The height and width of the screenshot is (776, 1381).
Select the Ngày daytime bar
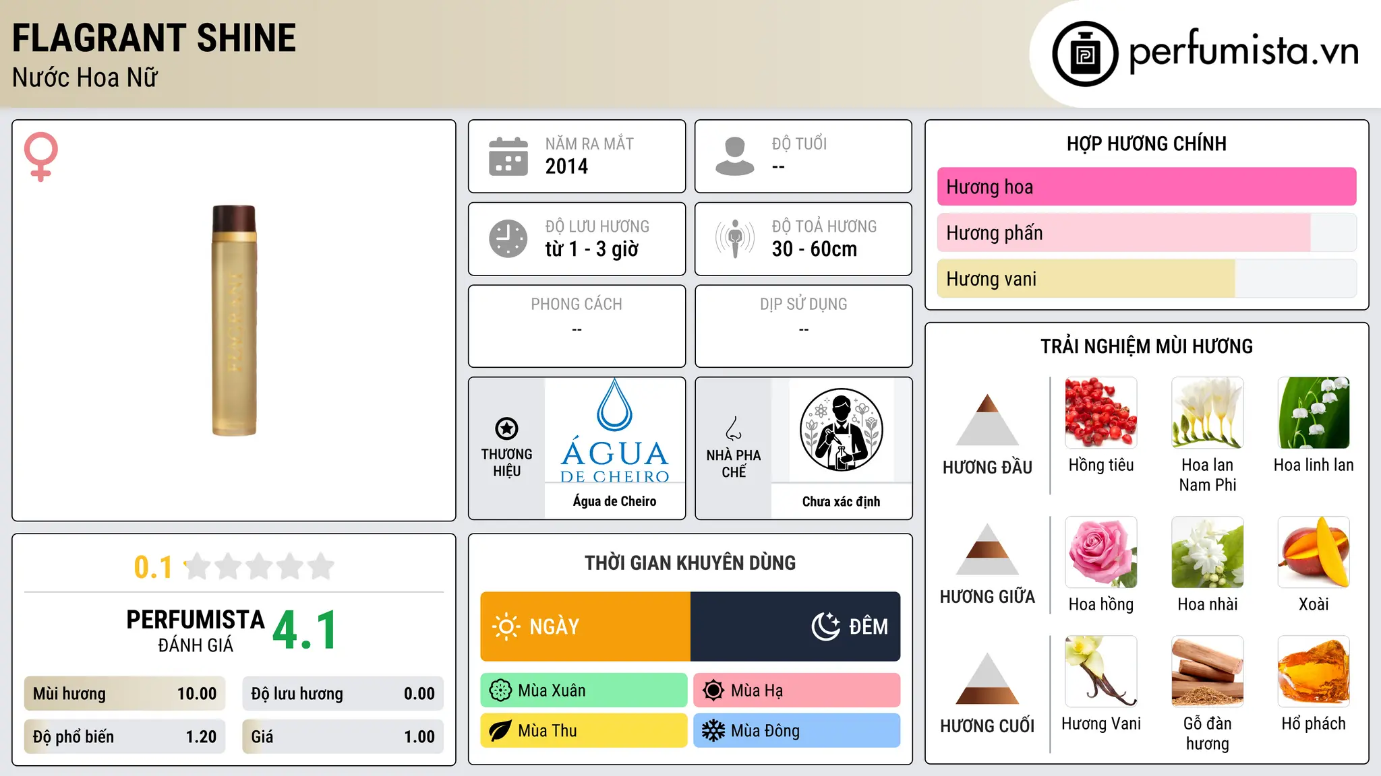pyautogui.click(x=585, y=626)
